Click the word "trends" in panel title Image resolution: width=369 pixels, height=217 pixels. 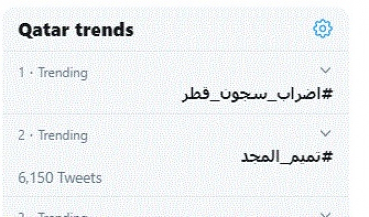coord(104,30)
